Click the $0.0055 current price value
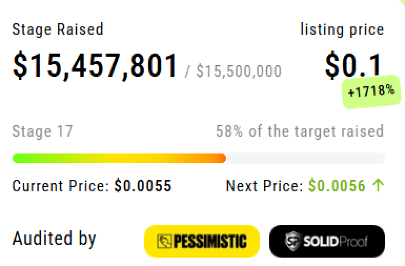Image resolution: width=405 pixels, height=266 pixels. coord(143,186)
